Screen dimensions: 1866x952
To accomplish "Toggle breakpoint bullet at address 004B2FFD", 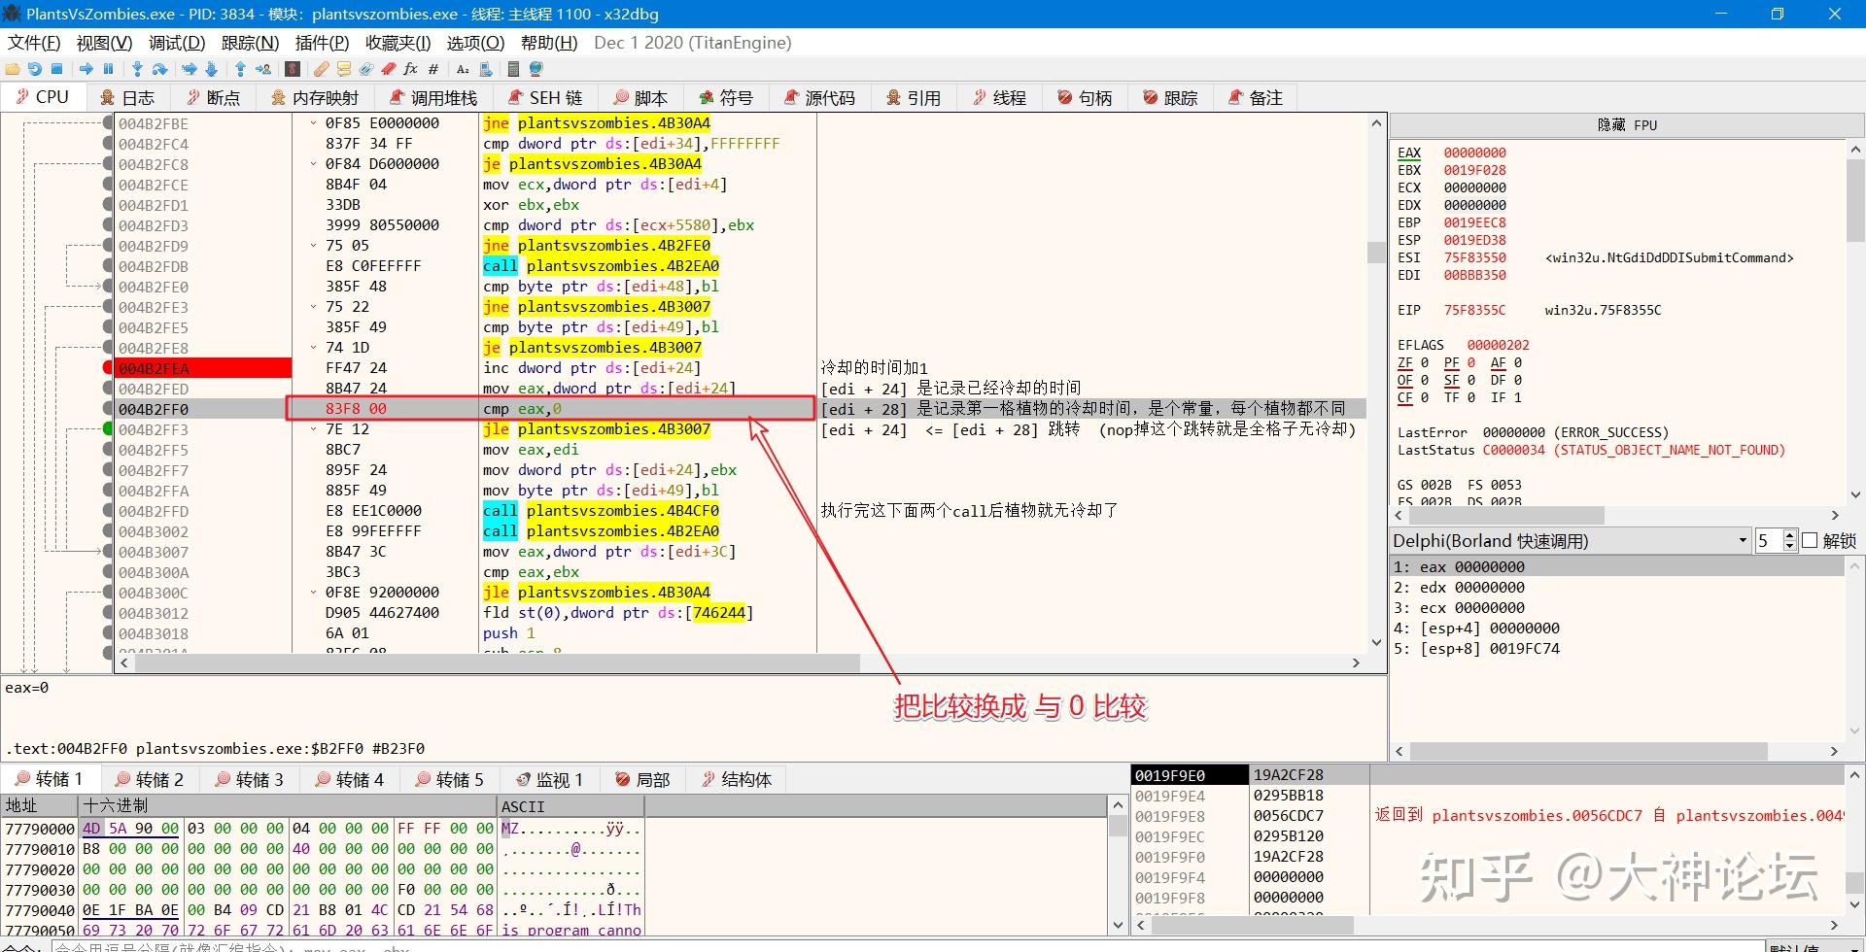I will click(x=108, y=511).
